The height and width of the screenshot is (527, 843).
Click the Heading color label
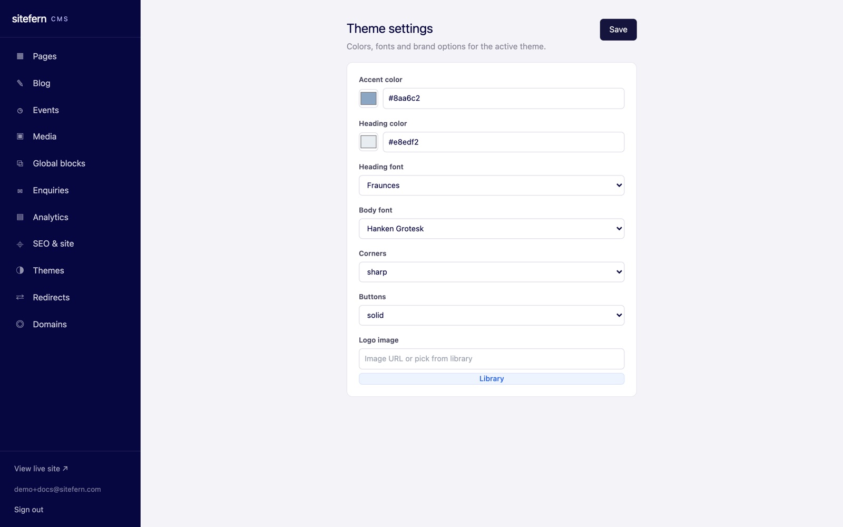pos(383,123)
